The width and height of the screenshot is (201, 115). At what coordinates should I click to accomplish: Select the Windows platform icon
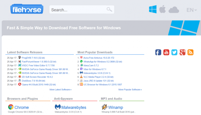[153, 9]
